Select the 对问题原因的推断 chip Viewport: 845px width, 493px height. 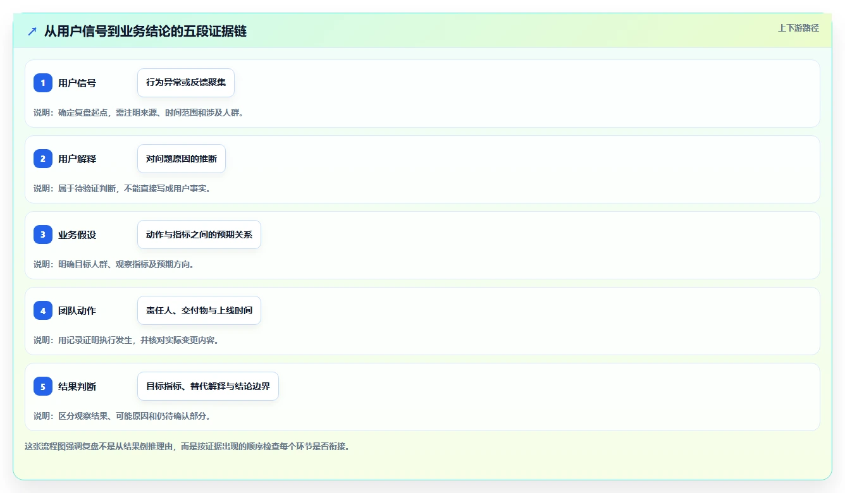pos(182,159)
